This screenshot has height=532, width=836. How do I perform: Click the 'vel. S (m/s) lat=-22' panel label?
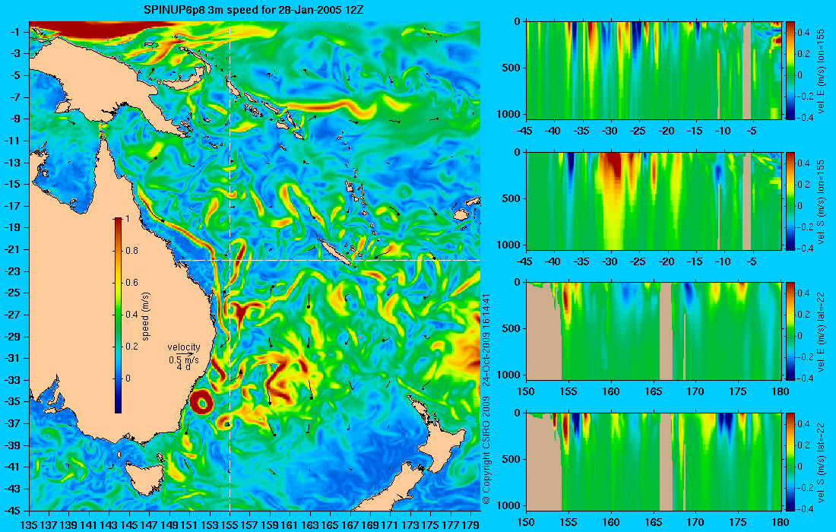tap(821, 461)
